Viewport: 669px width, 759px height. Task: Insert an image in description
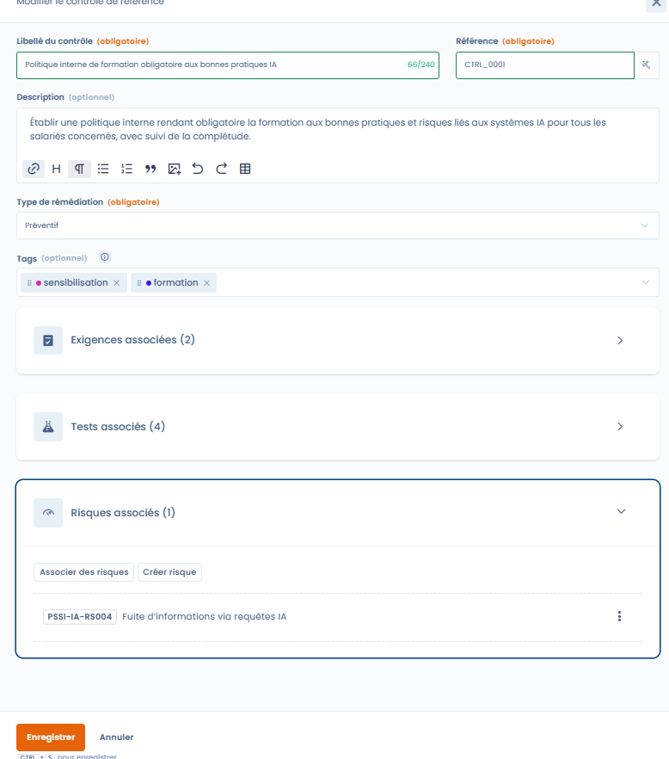[x=174, y=169]
